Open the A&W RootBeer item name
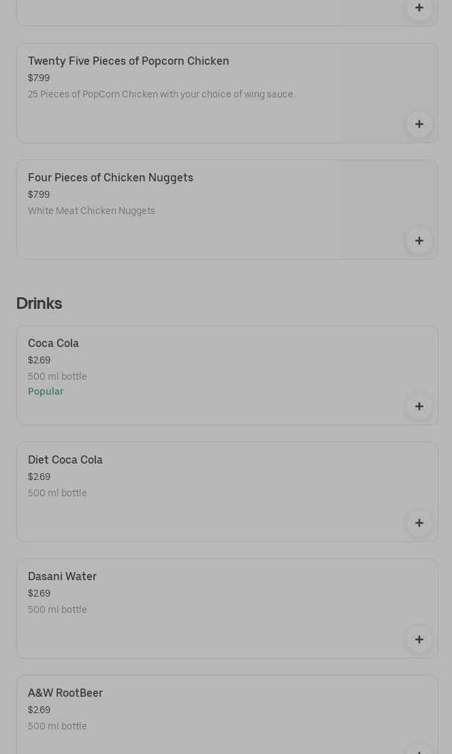Image resolution: width=452 pixels, height=754 pixels. click(65, 693)
